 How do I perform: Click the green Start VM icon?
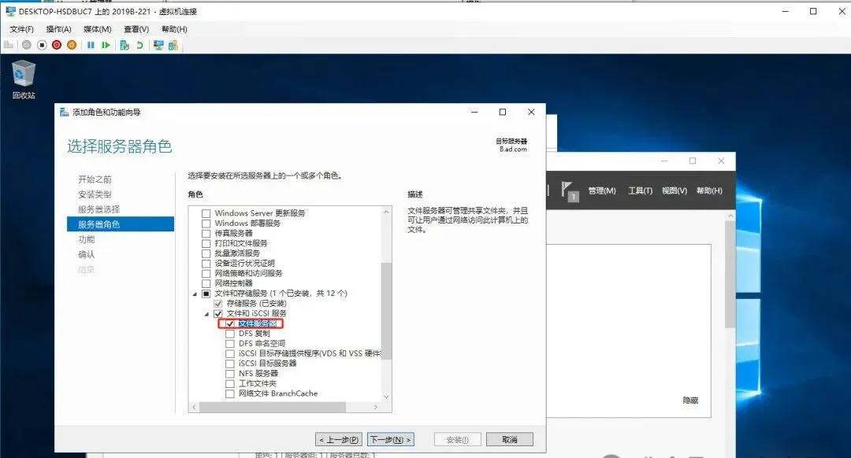pos(106,45)
